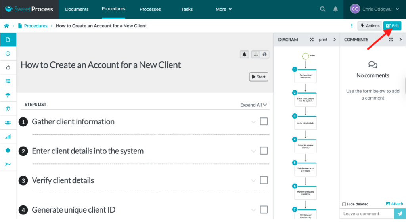Select diagram node 3 Verify client details
Image resolution: width=406 pixels, height=224 pixels.
[306, 123]
